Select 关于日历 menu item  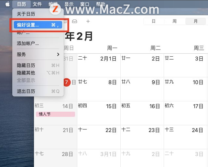pyautogui.click(x=38, y=14)
